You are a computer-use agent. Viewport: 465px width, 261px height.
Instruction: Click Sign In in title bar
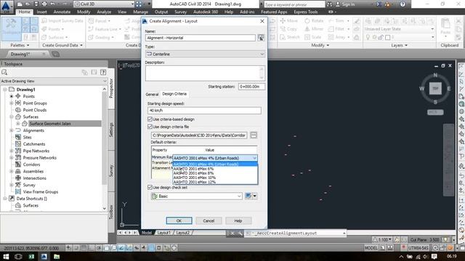(x=345, y=4)
